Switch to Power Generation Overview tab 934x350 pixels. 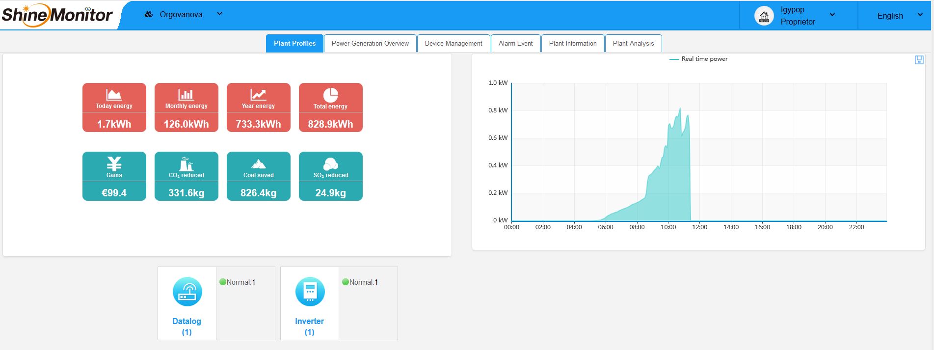coord(370,43)
